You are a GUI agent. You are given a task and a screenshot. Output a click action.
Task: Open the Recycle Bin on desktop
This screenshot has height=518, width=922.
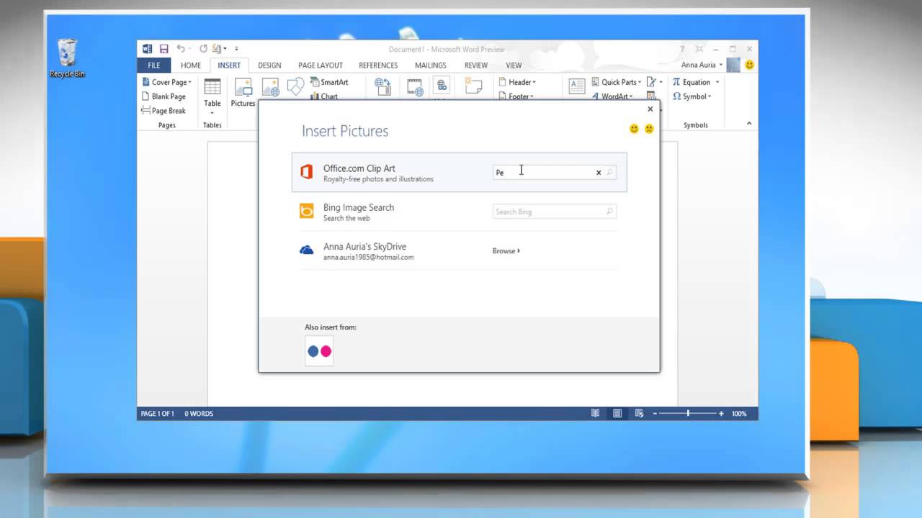pos(67,58)
